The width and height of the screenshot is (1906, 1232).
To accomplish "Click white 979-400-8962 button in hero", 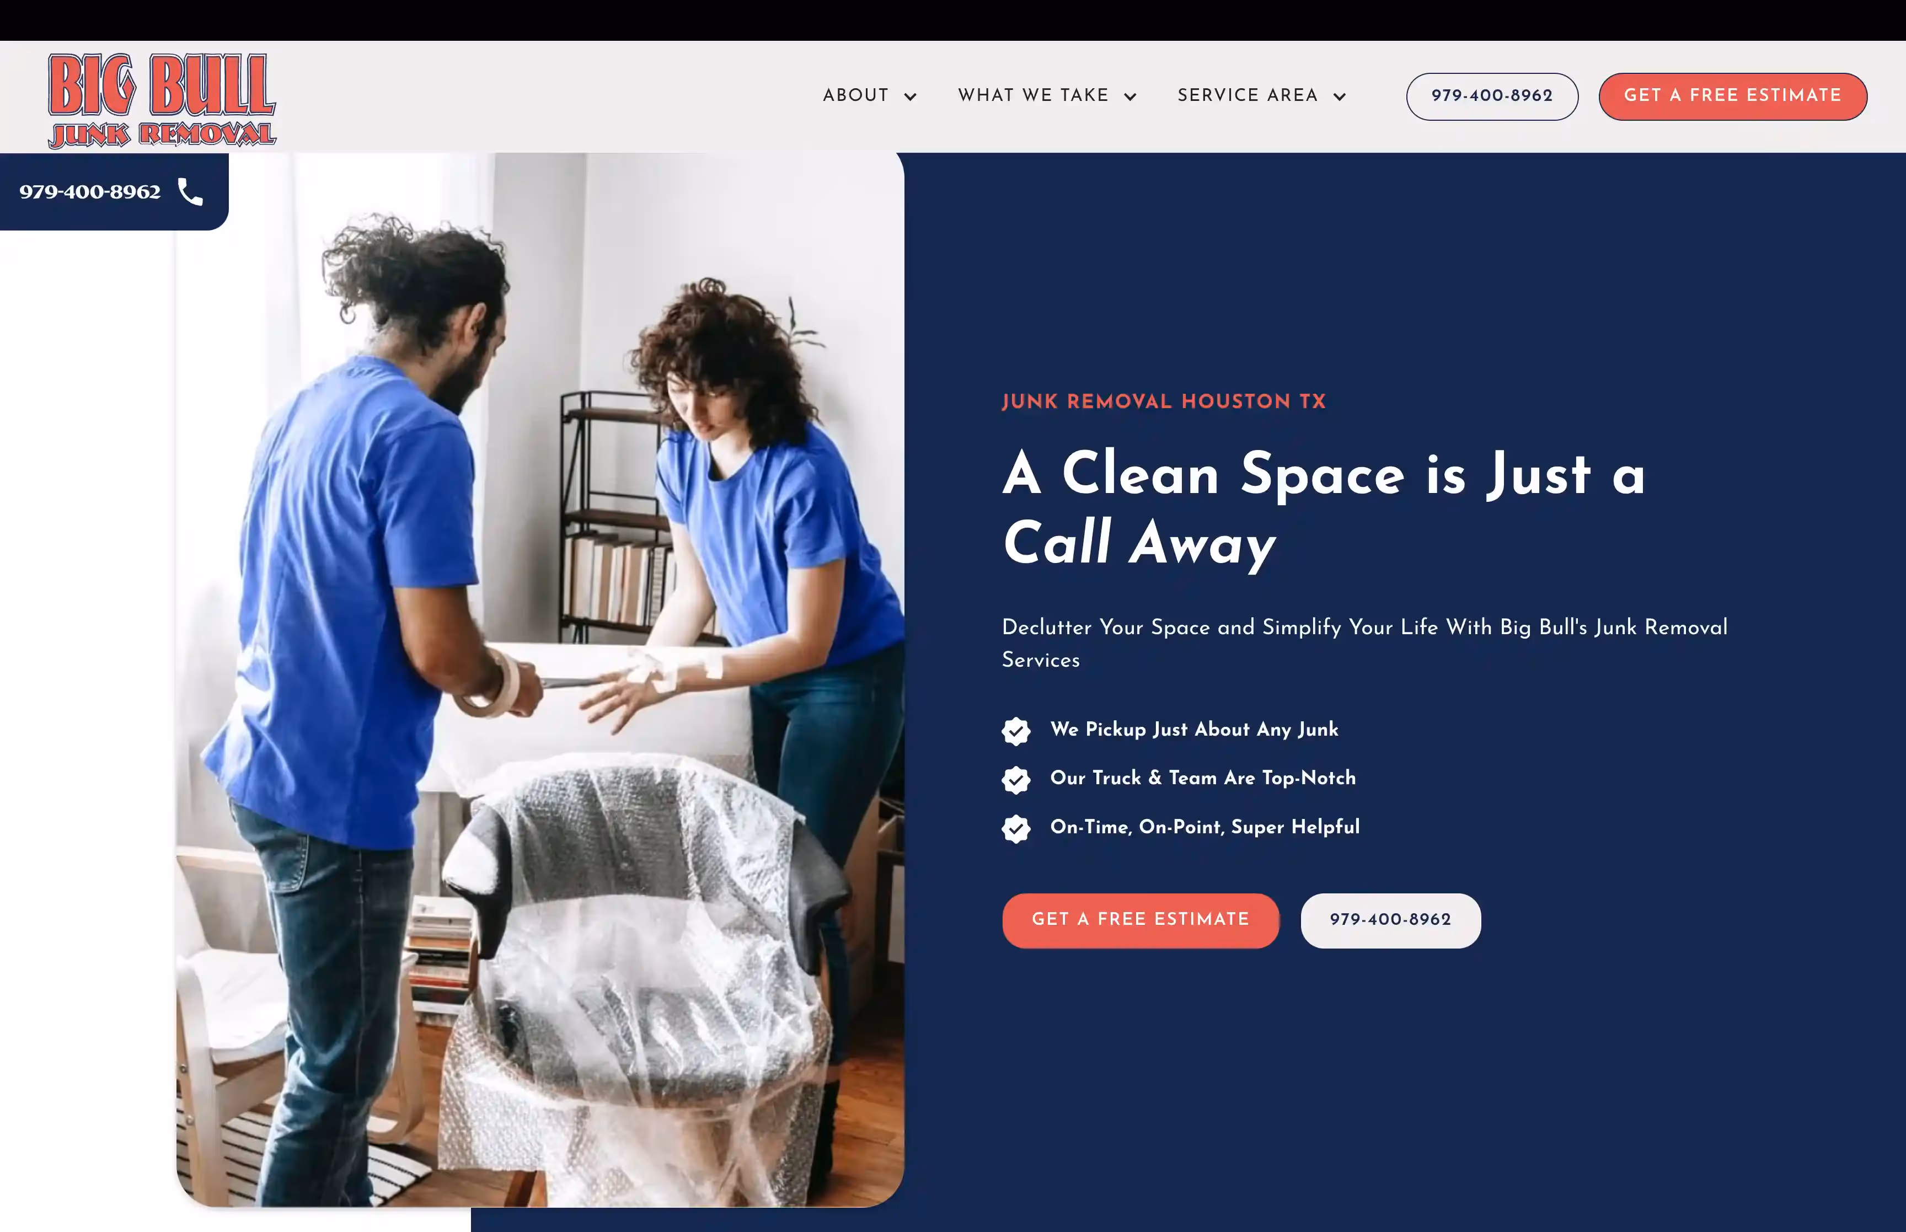I will pos(1390,920).
